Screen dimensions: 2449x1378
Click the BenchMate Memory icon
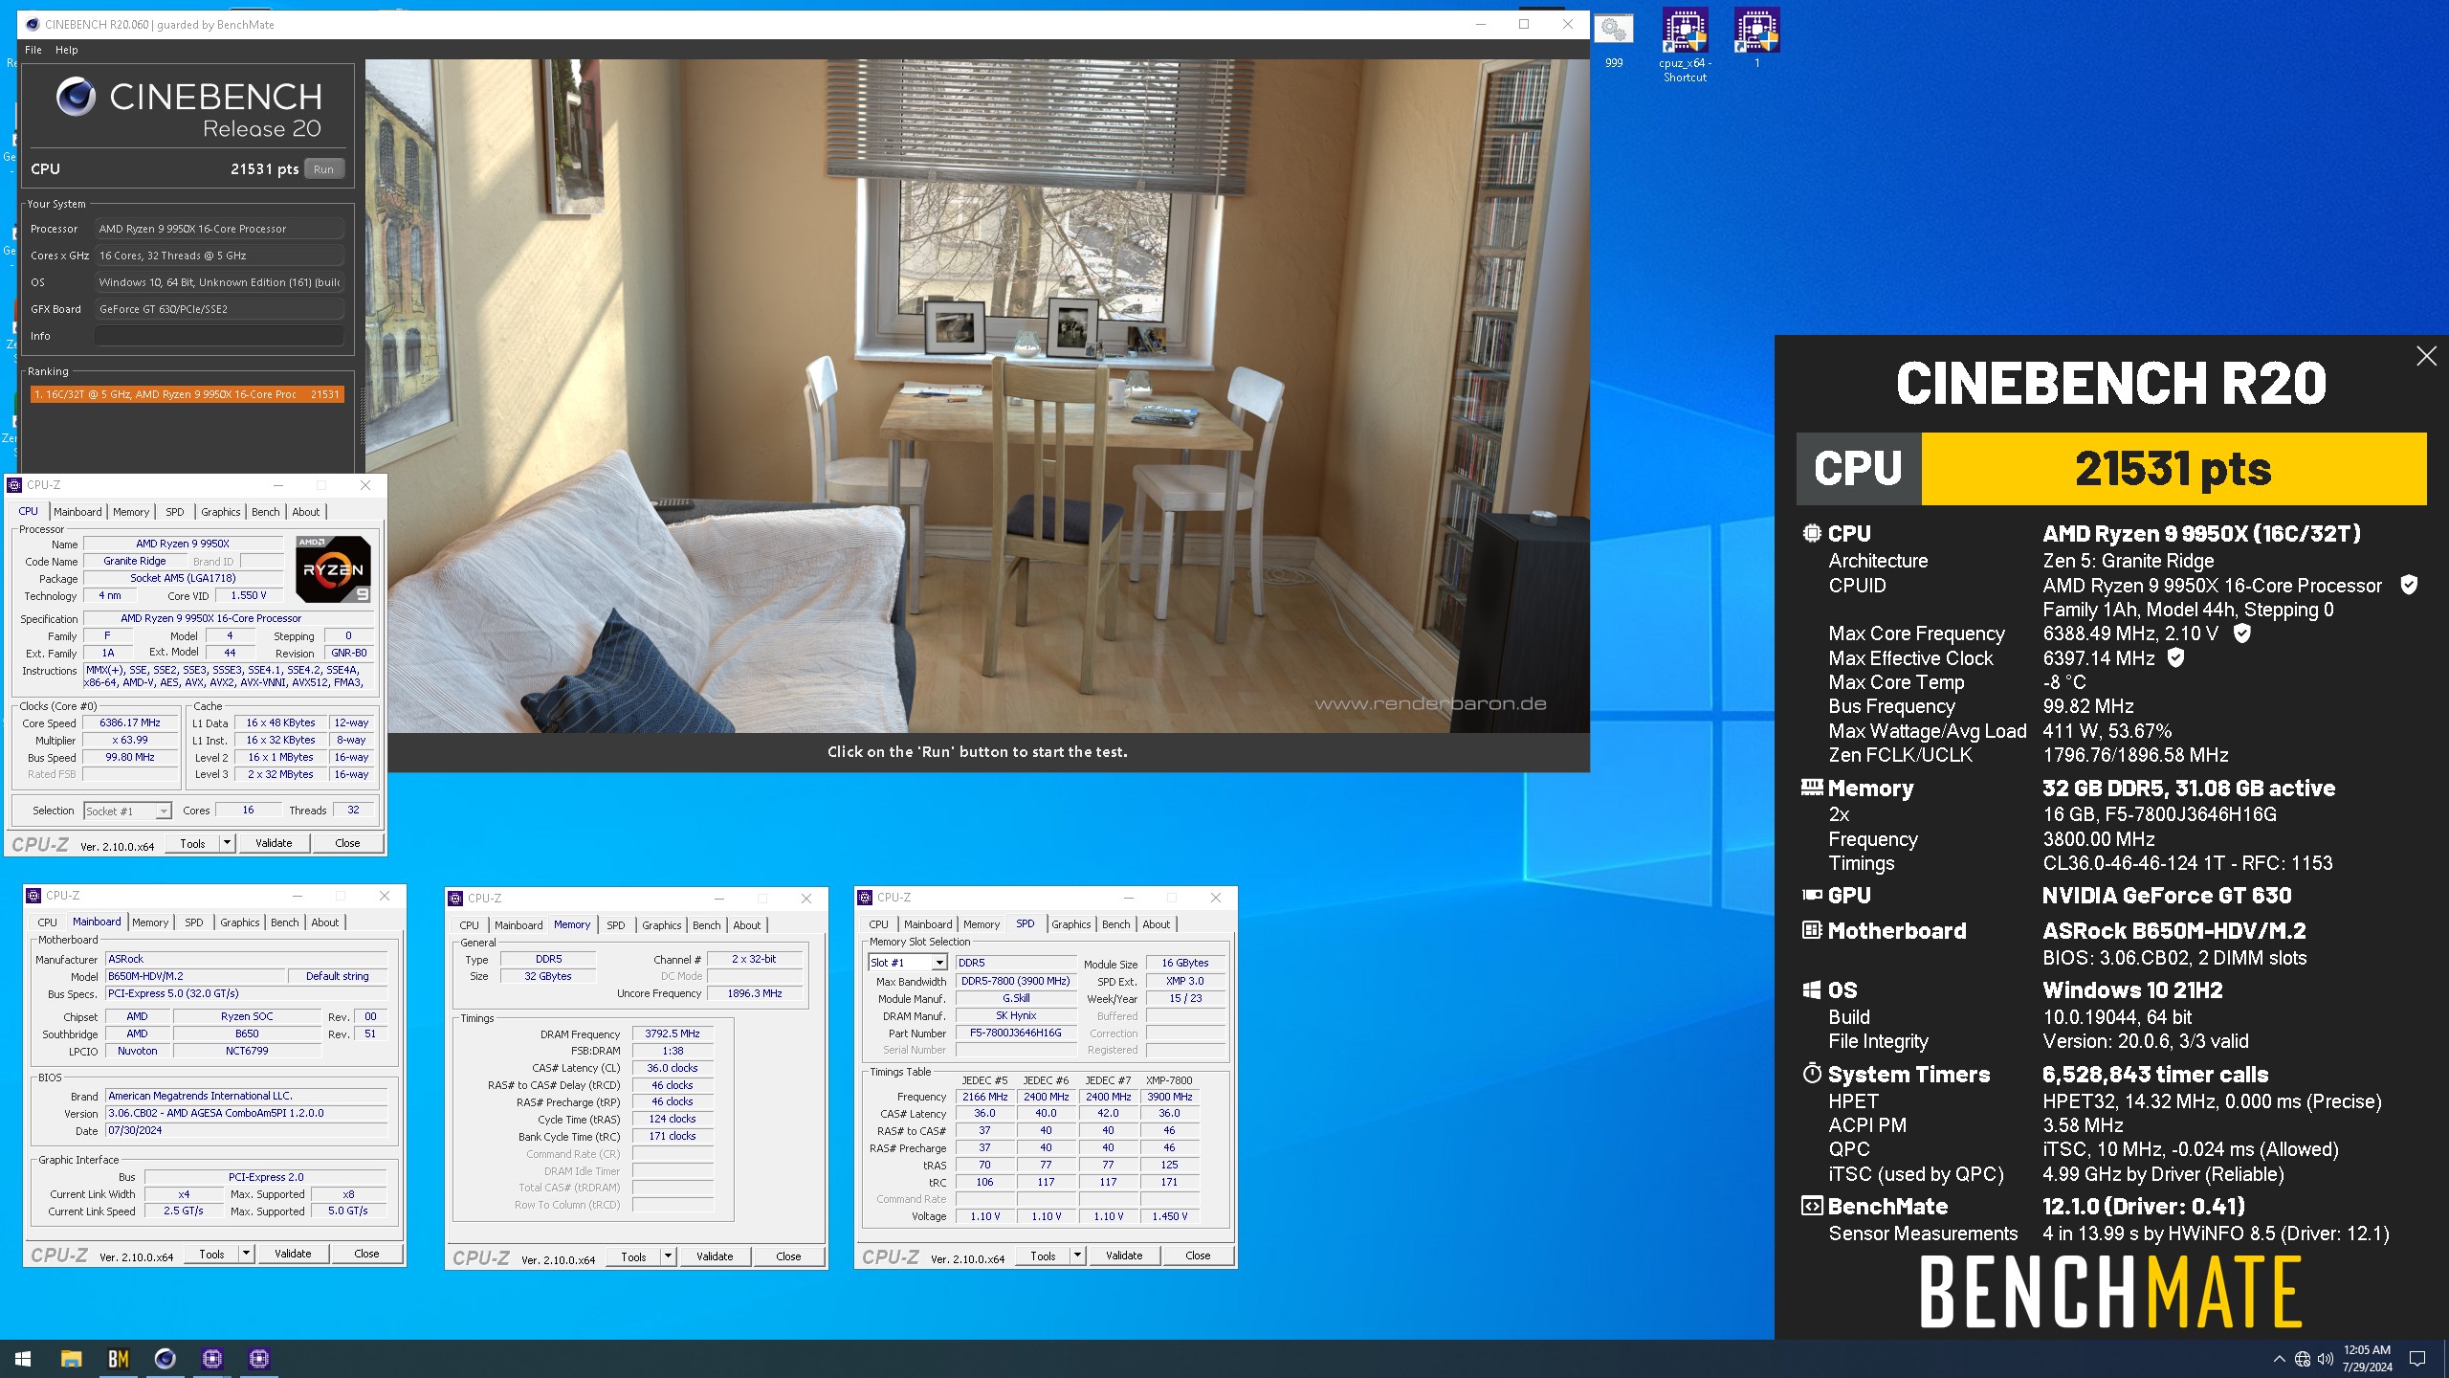coord(1811,788)
